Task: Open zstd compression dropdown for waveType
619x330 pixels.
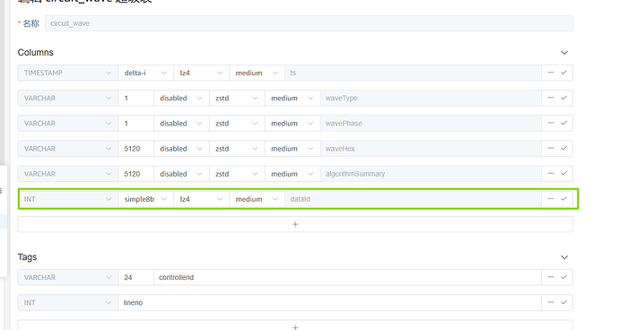Action: point(237,98)
